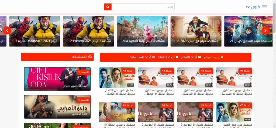Open على صدى الخلخال الحلقة 48 thumbnail
Image resolution: width=276 pixels, height=128 pixels.
click(x=117, y=77)
